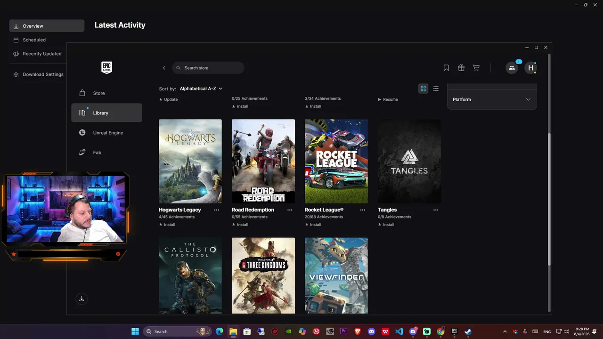Open the gift redeem icon
The image size is (603, 339).
(x=461, y=68)
